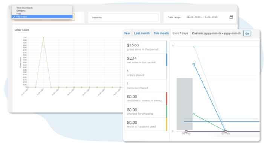The width and height of the screenshot is (264, 143).
Task: Click the red refunded color bar
Action: tap(167, 98)
